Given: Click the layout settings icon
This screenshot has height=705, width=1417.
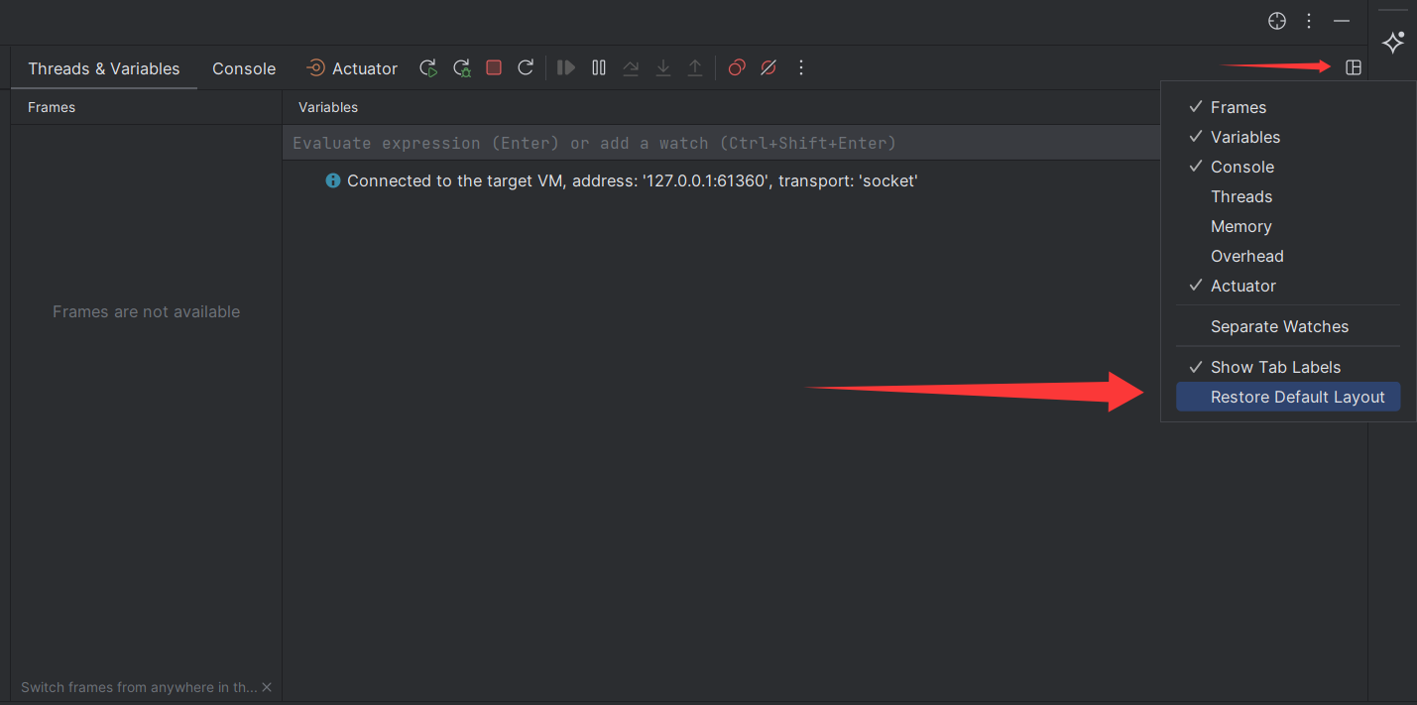Looking at the screenshot, I should 1355,67.
